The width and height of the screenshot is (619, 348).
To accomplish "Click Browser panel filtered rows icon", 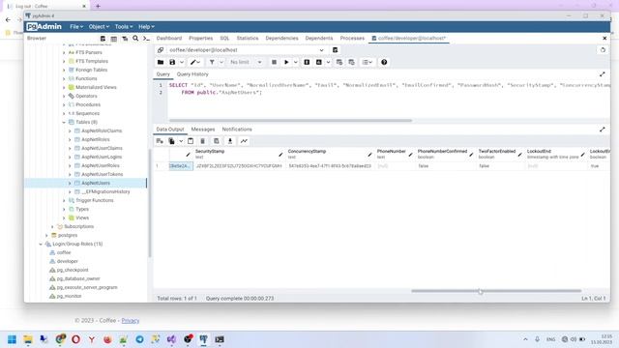I will click(125, 39).
